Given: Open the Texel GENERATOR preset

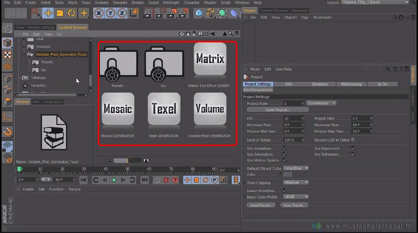Looking at the screenshot, I should tap(164, 109).
